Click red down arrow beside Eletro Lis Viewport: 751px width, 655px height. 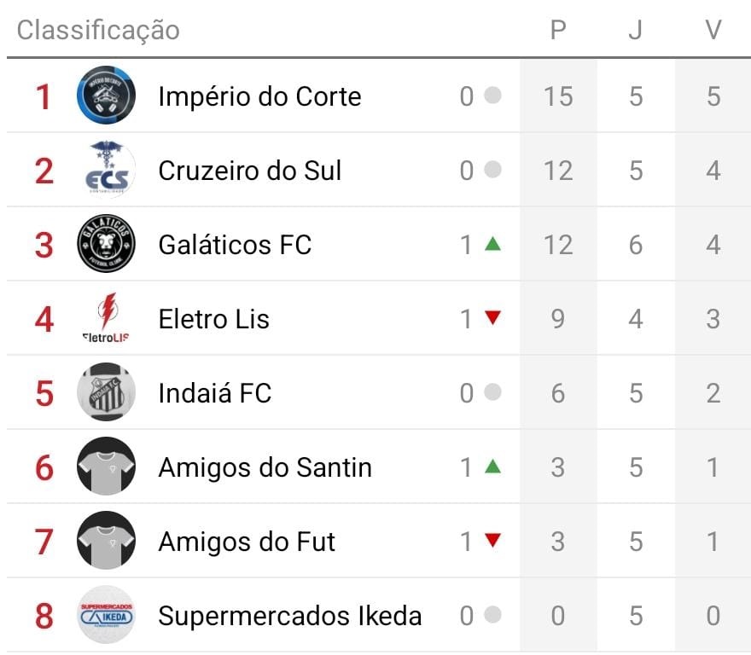(x=492, y=318)
